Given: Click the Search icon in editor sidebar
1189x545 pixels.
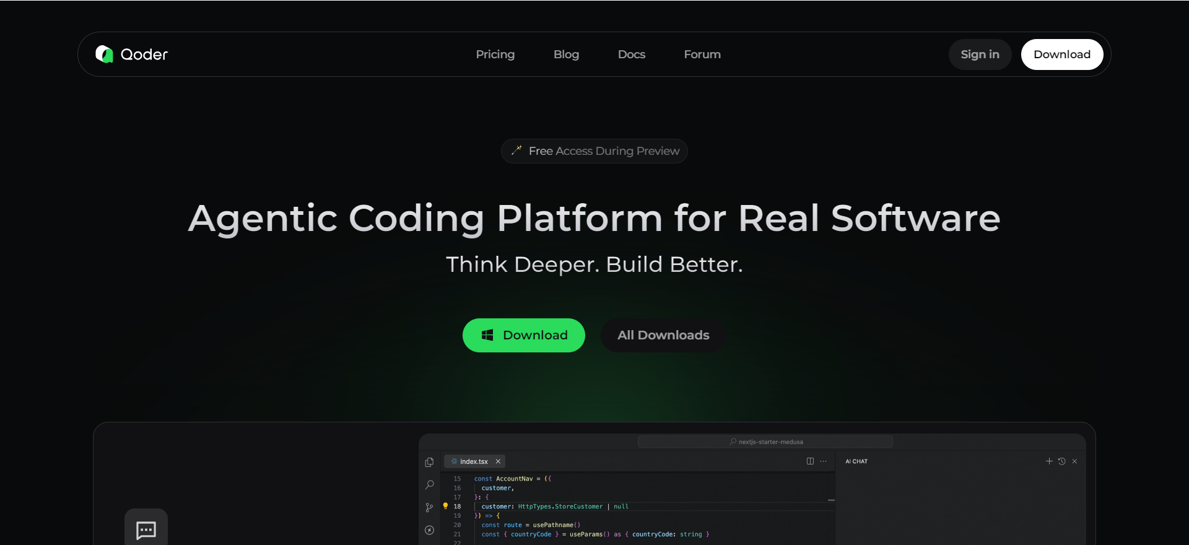Looking at the screenshot, I should tap(429, 485).
